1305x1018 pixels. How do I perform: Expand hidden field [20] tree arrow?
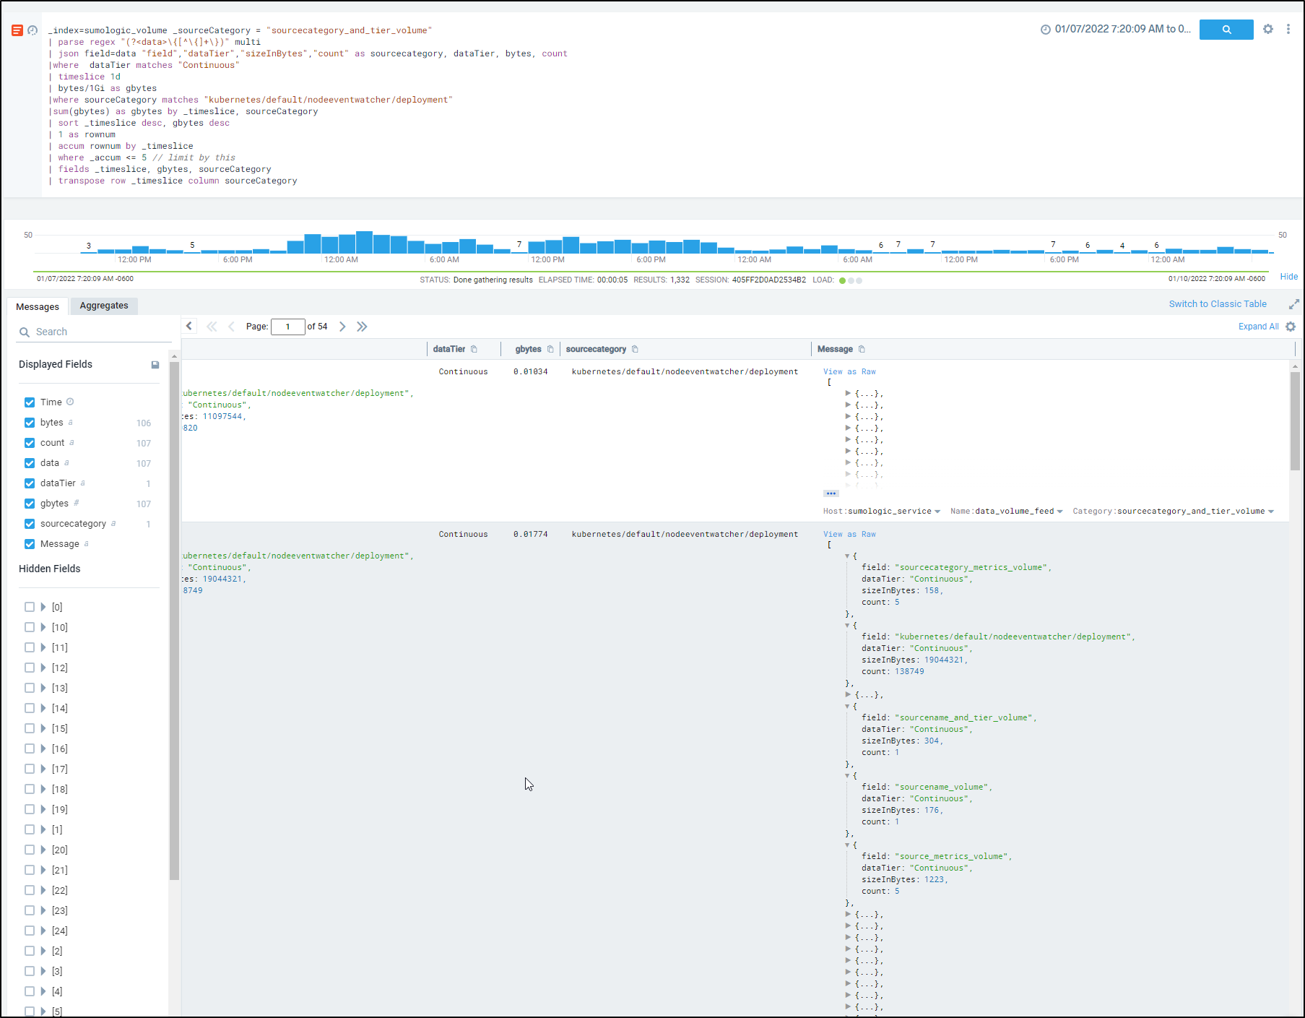43,850
